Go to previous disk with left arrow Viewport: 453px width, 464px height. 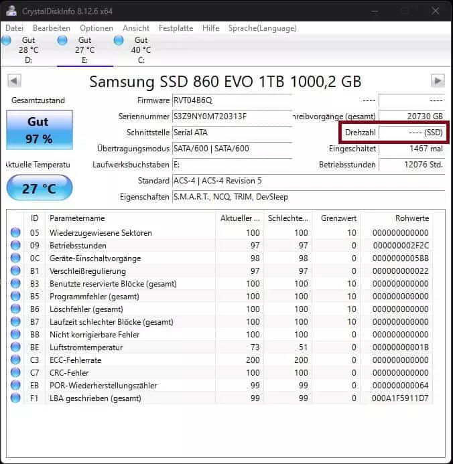(x=14, y=81)
